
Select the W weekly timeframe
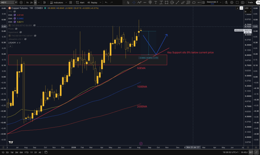pyautogui.click(x=35, y=2)
